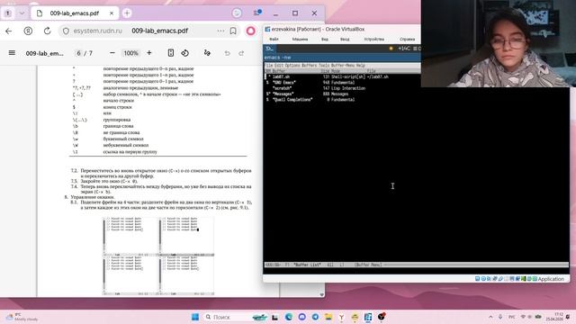Open the Emacs Buffers menu
Screen dimensions: 576x324
coord(309,66)
